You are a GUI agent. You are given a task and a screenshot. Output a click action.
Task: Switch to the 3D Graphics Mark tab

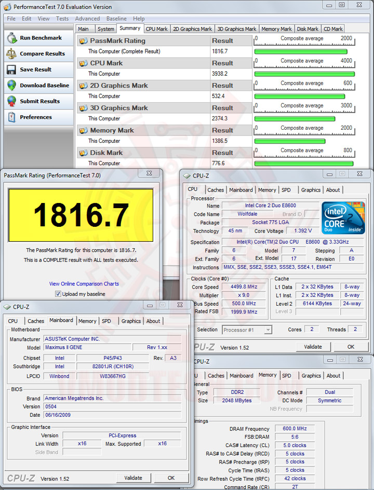(237, 29)
